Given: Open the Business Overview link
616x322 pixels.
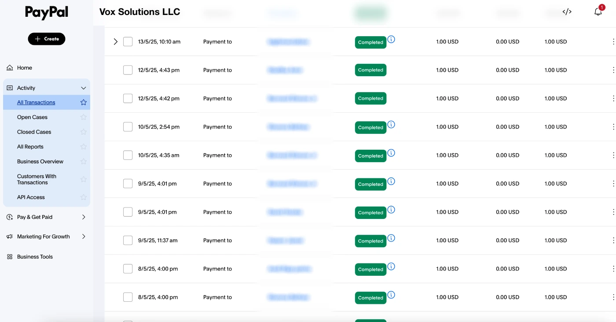Looking at the screenshot, I should (x=41, y=161).
